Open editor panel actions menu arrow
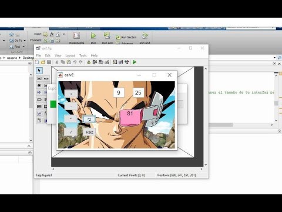The width and height of the screenshot is (282, 212). point(274,64)
